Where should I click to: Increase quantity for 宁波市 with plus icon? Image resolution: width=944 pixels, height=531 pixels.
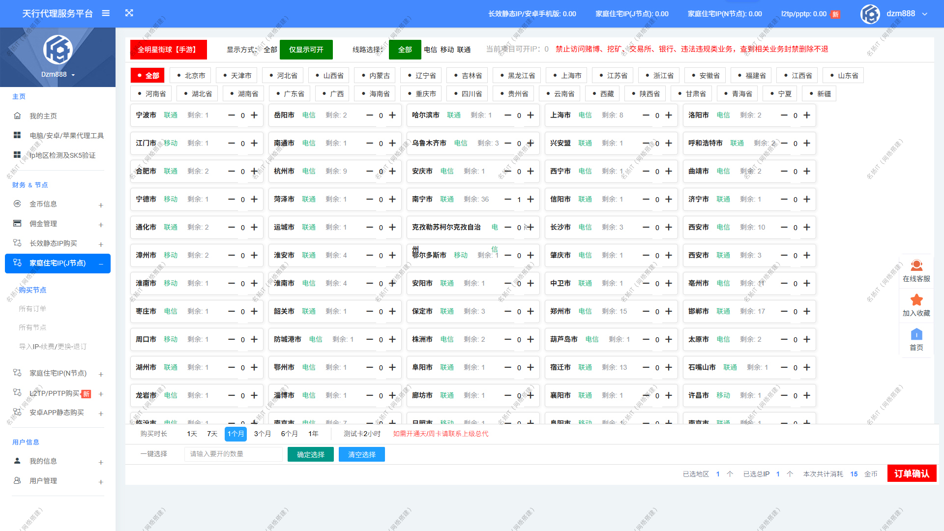(x=254, y=115)
